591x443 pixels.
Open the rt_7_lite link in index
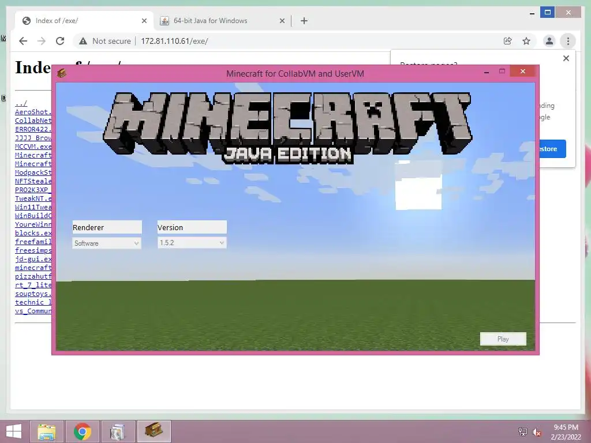click(x=33, y=285)
